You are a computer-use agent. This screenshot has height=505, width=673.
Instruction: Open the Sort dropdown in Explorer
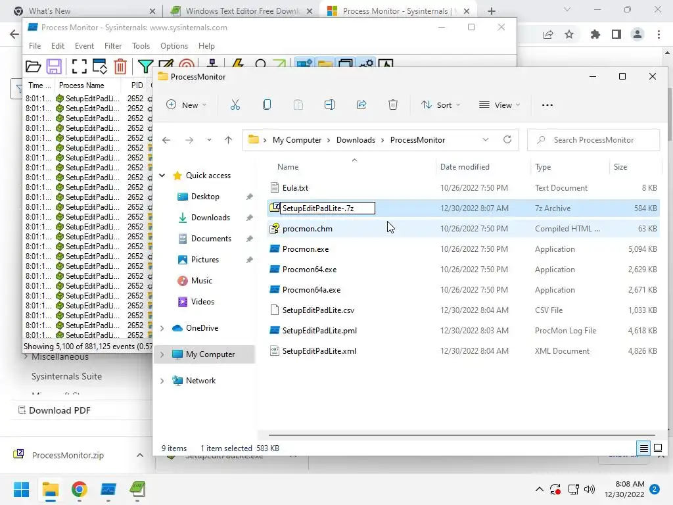click(x=441, y=105)
